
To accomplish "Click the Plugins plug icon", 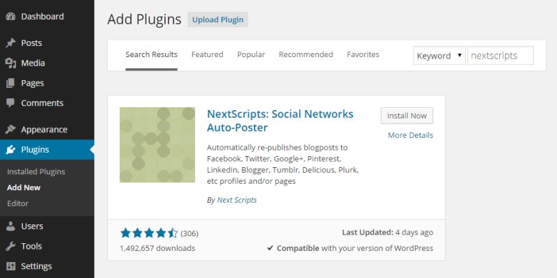I will [x=10, y=150].
